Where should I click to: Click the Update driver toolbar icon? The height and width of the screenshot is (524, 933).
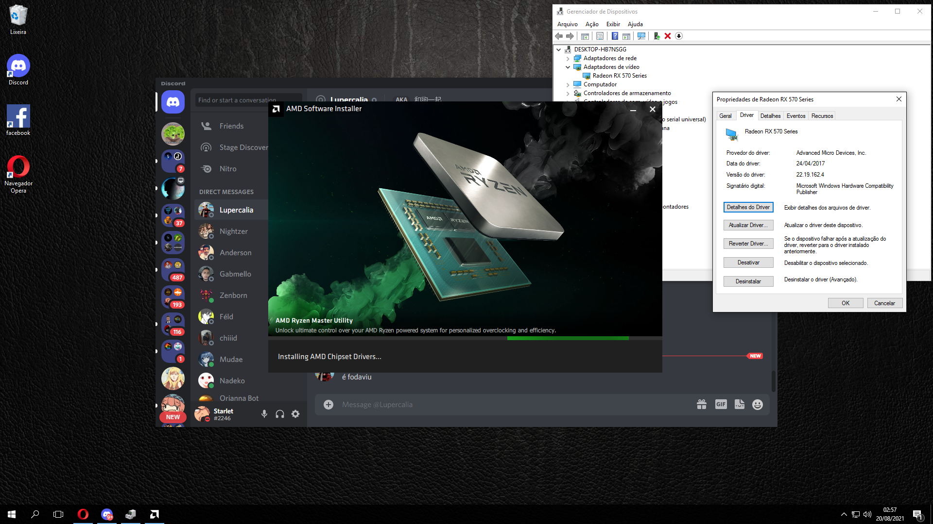(x=657, y=36)
